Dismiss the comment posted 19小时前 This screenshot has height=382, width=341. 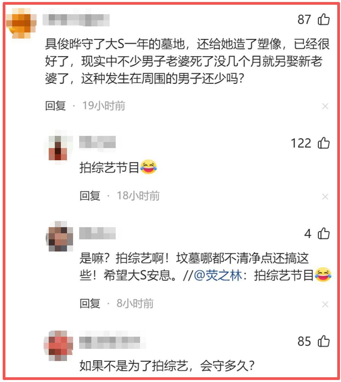[325, 106]
